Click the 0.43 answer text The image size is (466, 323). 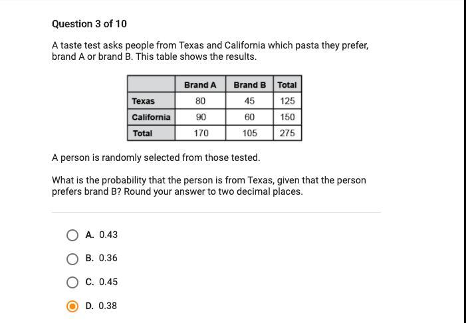108,235
